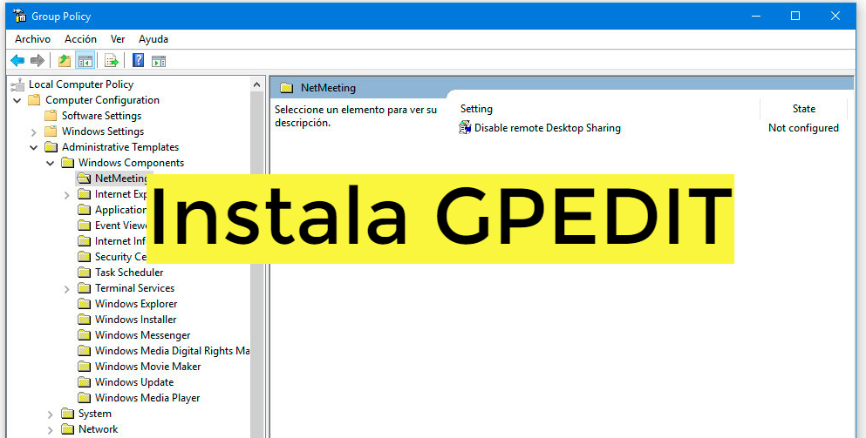The height and width of the screenshot is (438, 866).
Task: Select Disable remote Desktop Sharing setting
Action: pos(548,128)
